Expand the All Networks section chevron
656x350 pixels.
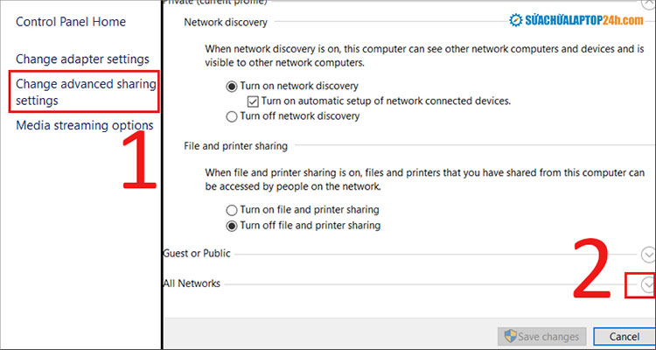(647, 284)
